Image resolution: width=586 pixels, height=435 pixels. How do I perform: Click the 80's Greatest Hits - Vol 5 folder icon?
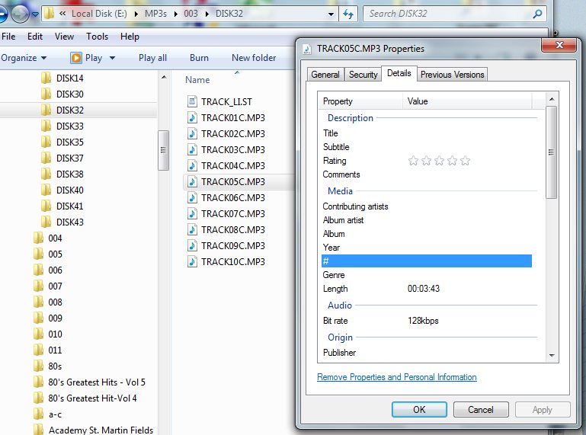point(39,382)
